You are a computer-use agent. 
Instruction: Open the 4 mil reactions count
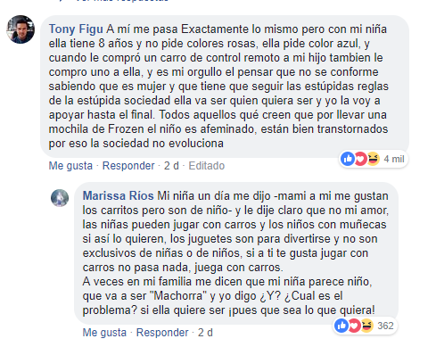tap(394, 159)
